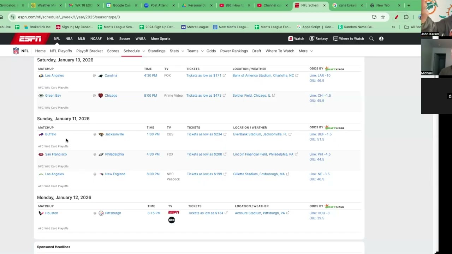Viewport: 452px width, 254px height.
Task: Click the Line: BUF -1.5 odds link
Action: (321, 134)
